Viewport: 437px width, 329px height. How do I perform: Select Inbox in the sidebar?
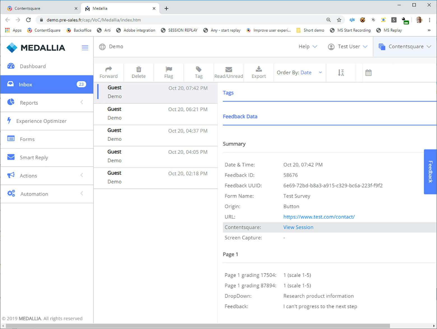(x=47, y=84)
